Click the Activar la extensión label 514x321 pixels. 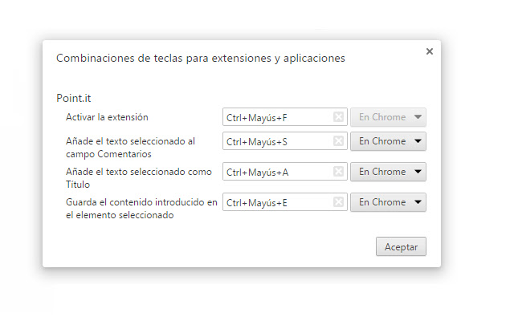coord(107,117)
